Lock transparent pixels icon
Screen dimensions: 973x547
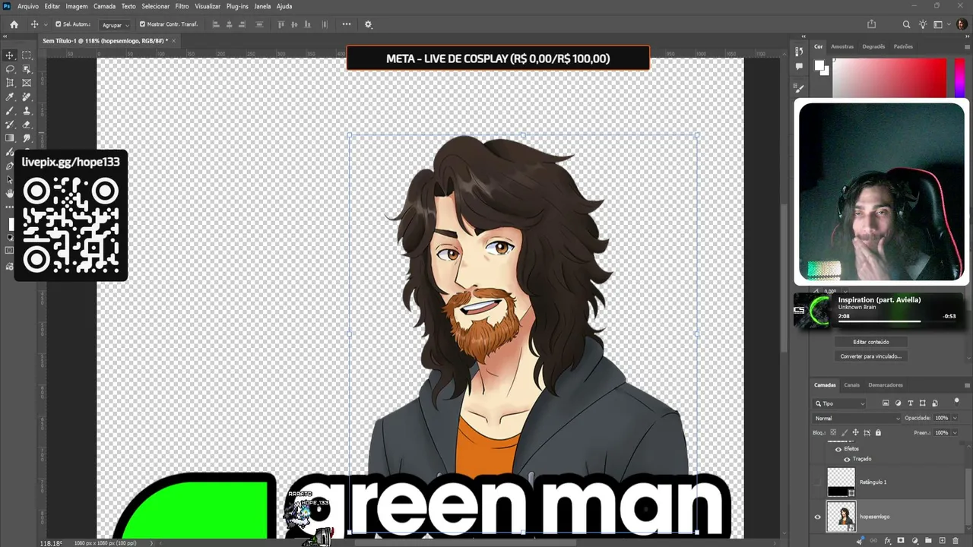pyautogui.click(x=832, y=433)
